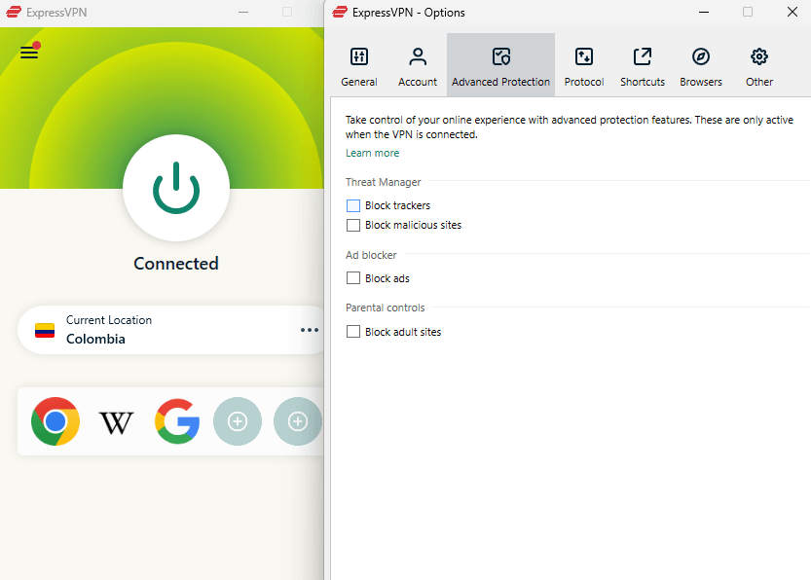Enable Block trackers
This screenshot has width=811, height=580.
pos(353,205)
